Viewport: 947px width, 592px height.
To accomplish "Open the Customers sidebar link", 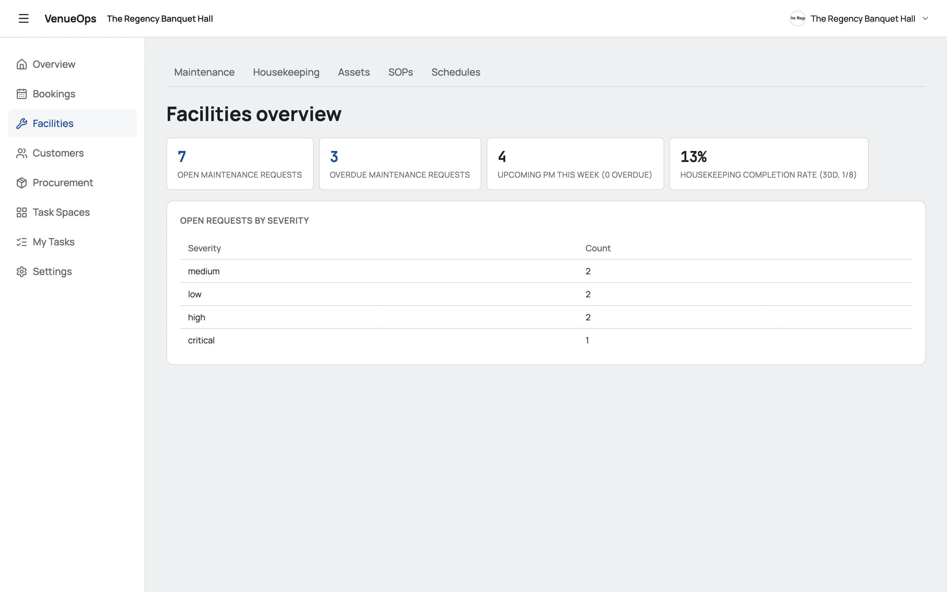I will click(x=72, y=153).
